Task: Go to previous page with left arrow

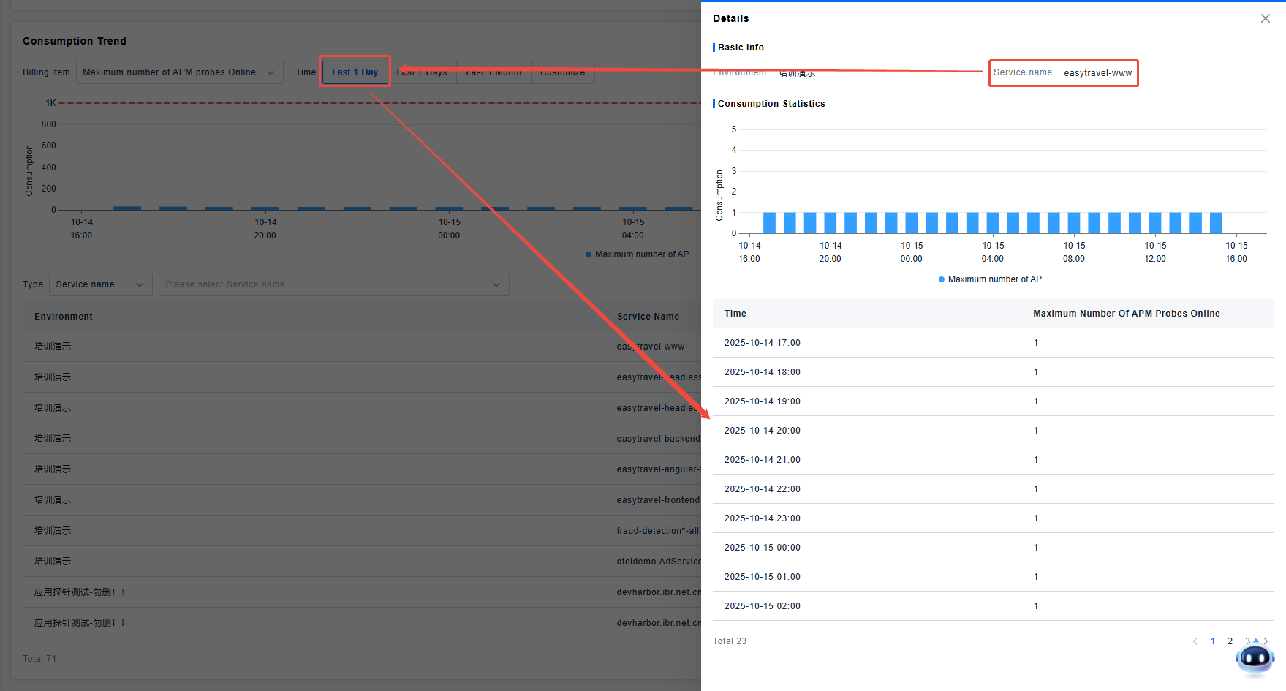Action: (1195, 641)
